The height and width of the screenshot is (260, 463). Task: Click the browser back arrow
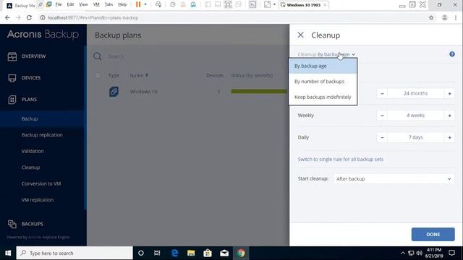coord(7,17)
